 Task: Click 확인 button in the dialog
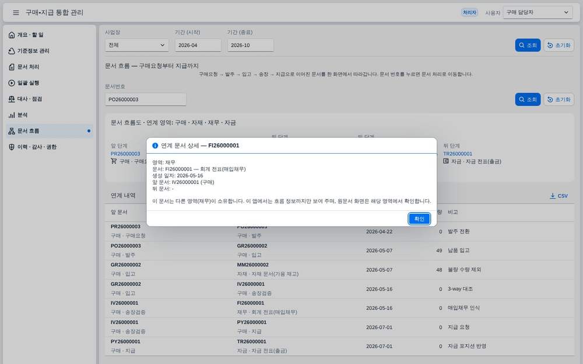(x=419, y=219)
